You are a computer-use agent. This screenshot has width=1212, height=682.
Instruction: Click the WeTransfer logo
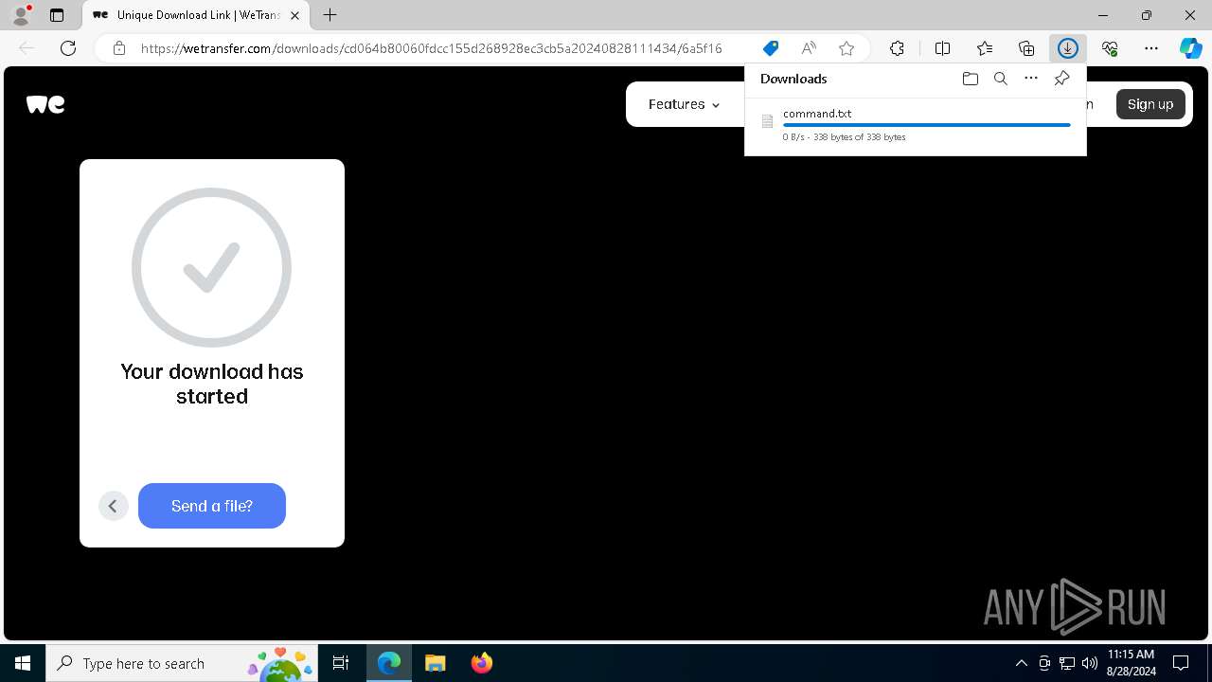[45, 104]
